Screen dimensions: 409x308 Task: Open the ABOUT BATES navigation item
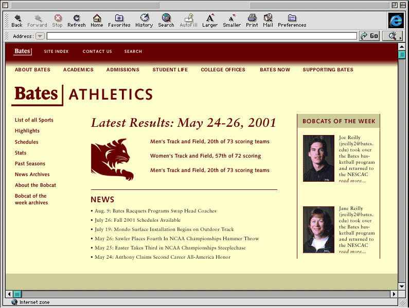pos(32,70)
